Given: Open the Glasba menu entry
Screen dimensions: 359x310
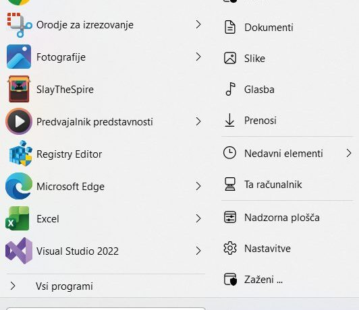Looking at the screenshot, I should [287, 89].
